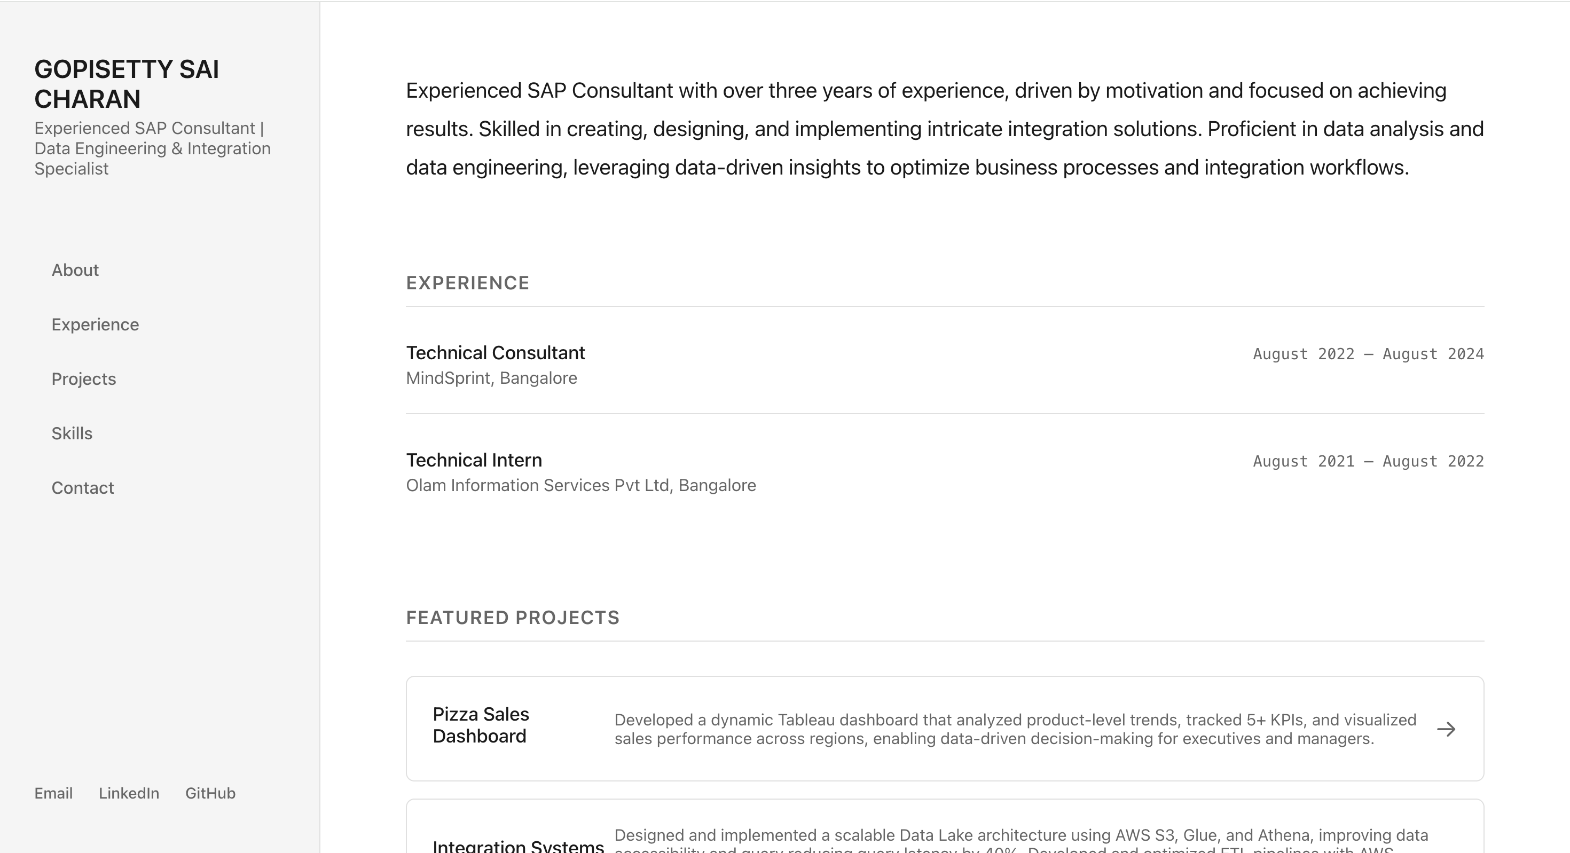Click the Gopisetty Sai Charan name heading

(127, 84)
